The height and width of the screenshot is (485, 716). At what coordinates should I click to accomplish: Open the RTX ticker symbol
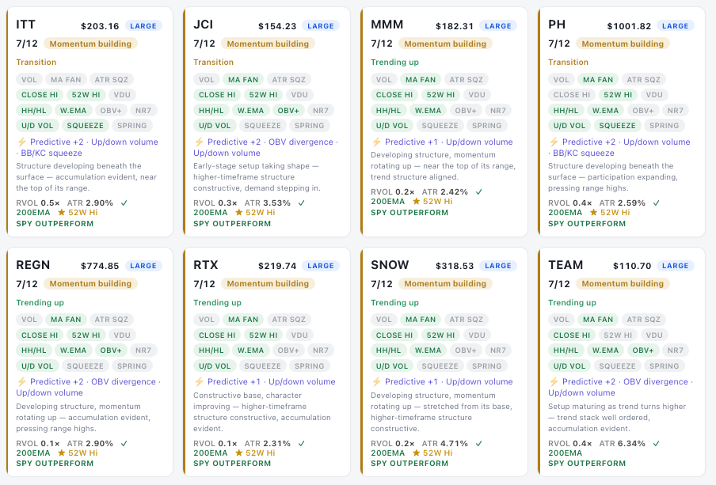205,265
